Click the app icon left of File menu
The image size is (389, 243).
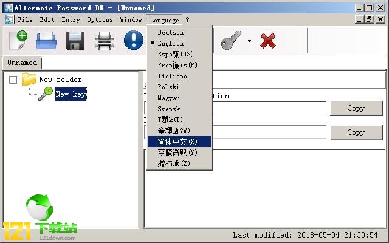[x=10, y=19]
